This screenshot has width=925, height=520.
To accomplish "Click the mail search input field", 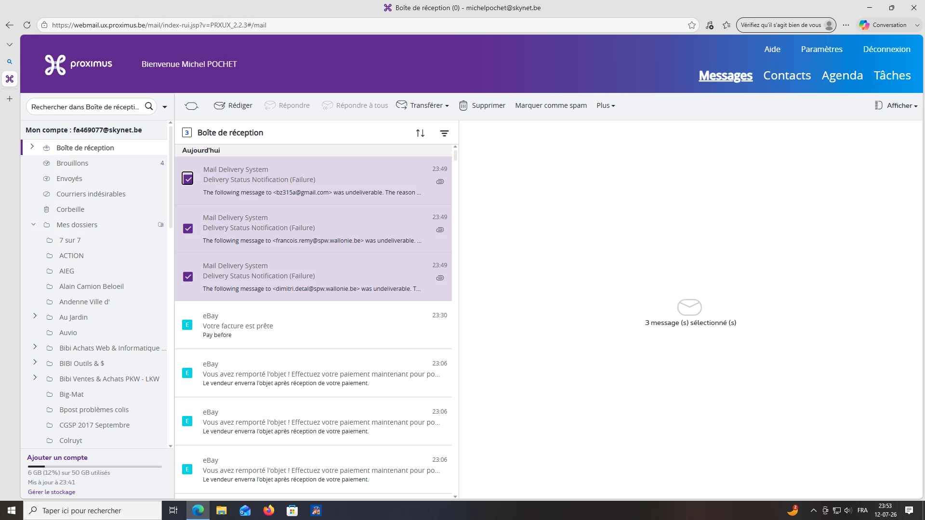I will click(x=85, y=107).
